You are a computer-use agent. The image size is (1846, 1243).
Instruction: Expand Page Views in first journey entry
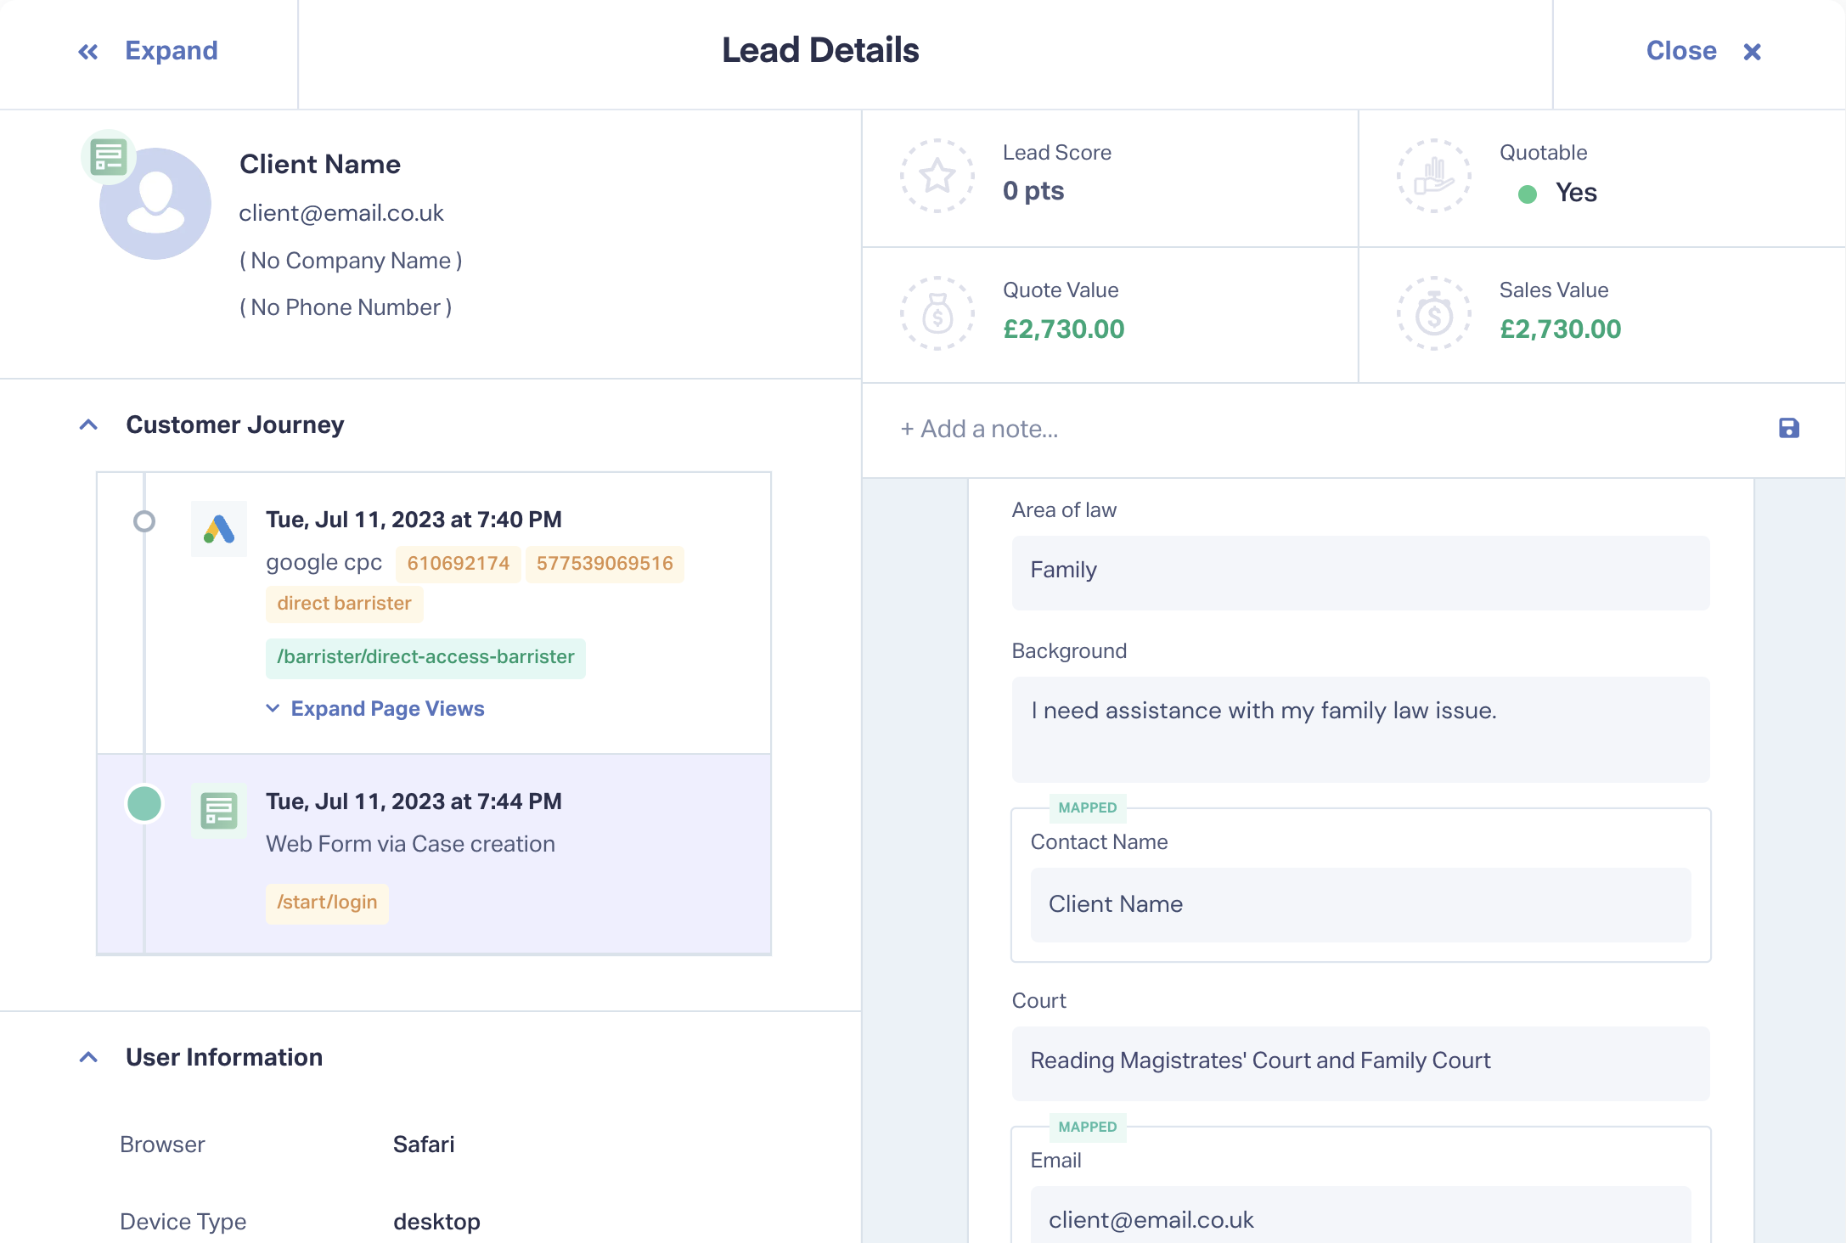tap(376, 709)
